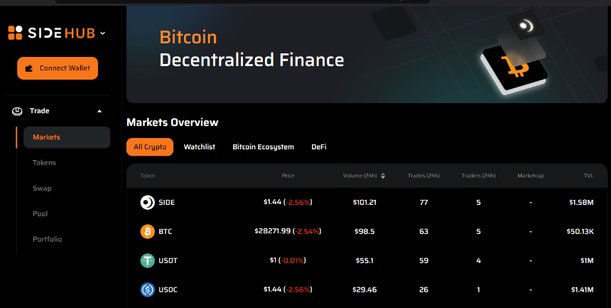Click SIDE volume $101.21
The height and width of the screenshot is (308, 611).
[364, 203]
